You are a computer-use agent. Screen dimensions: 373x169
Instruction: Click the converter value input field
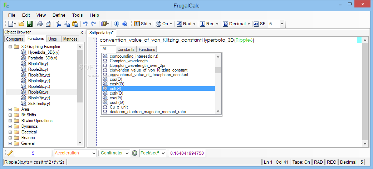[33, 153]
